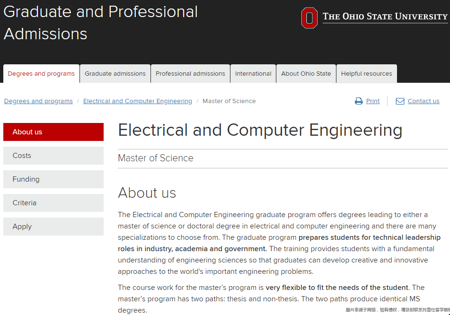The image size is (450, 315).
Task: Open the Helpful resources tab
Action: click(x=366, y=74)
